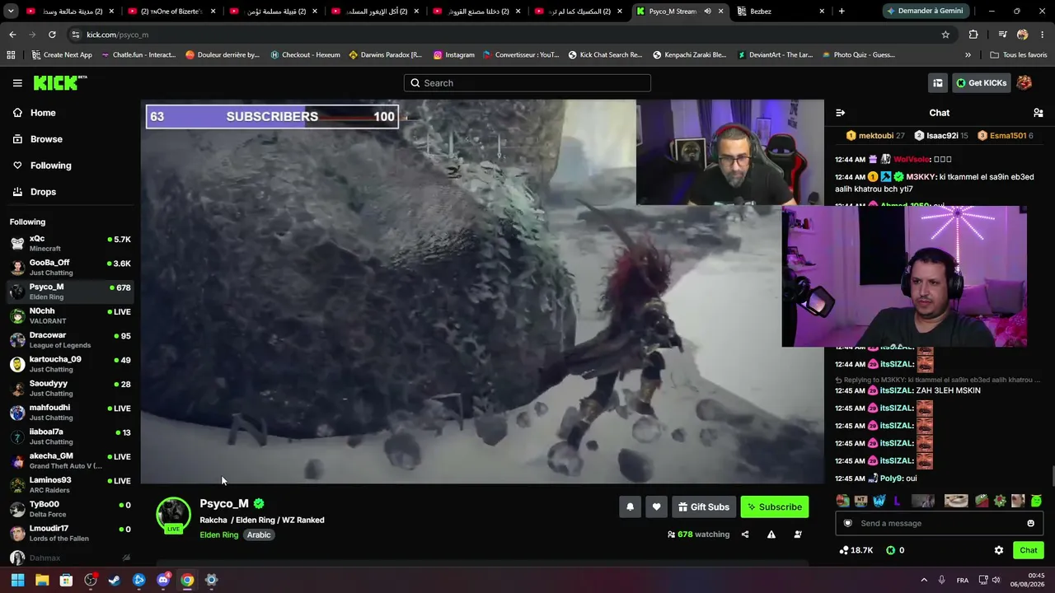Open the emote picker smiley icon

[x=1030, y=523]
